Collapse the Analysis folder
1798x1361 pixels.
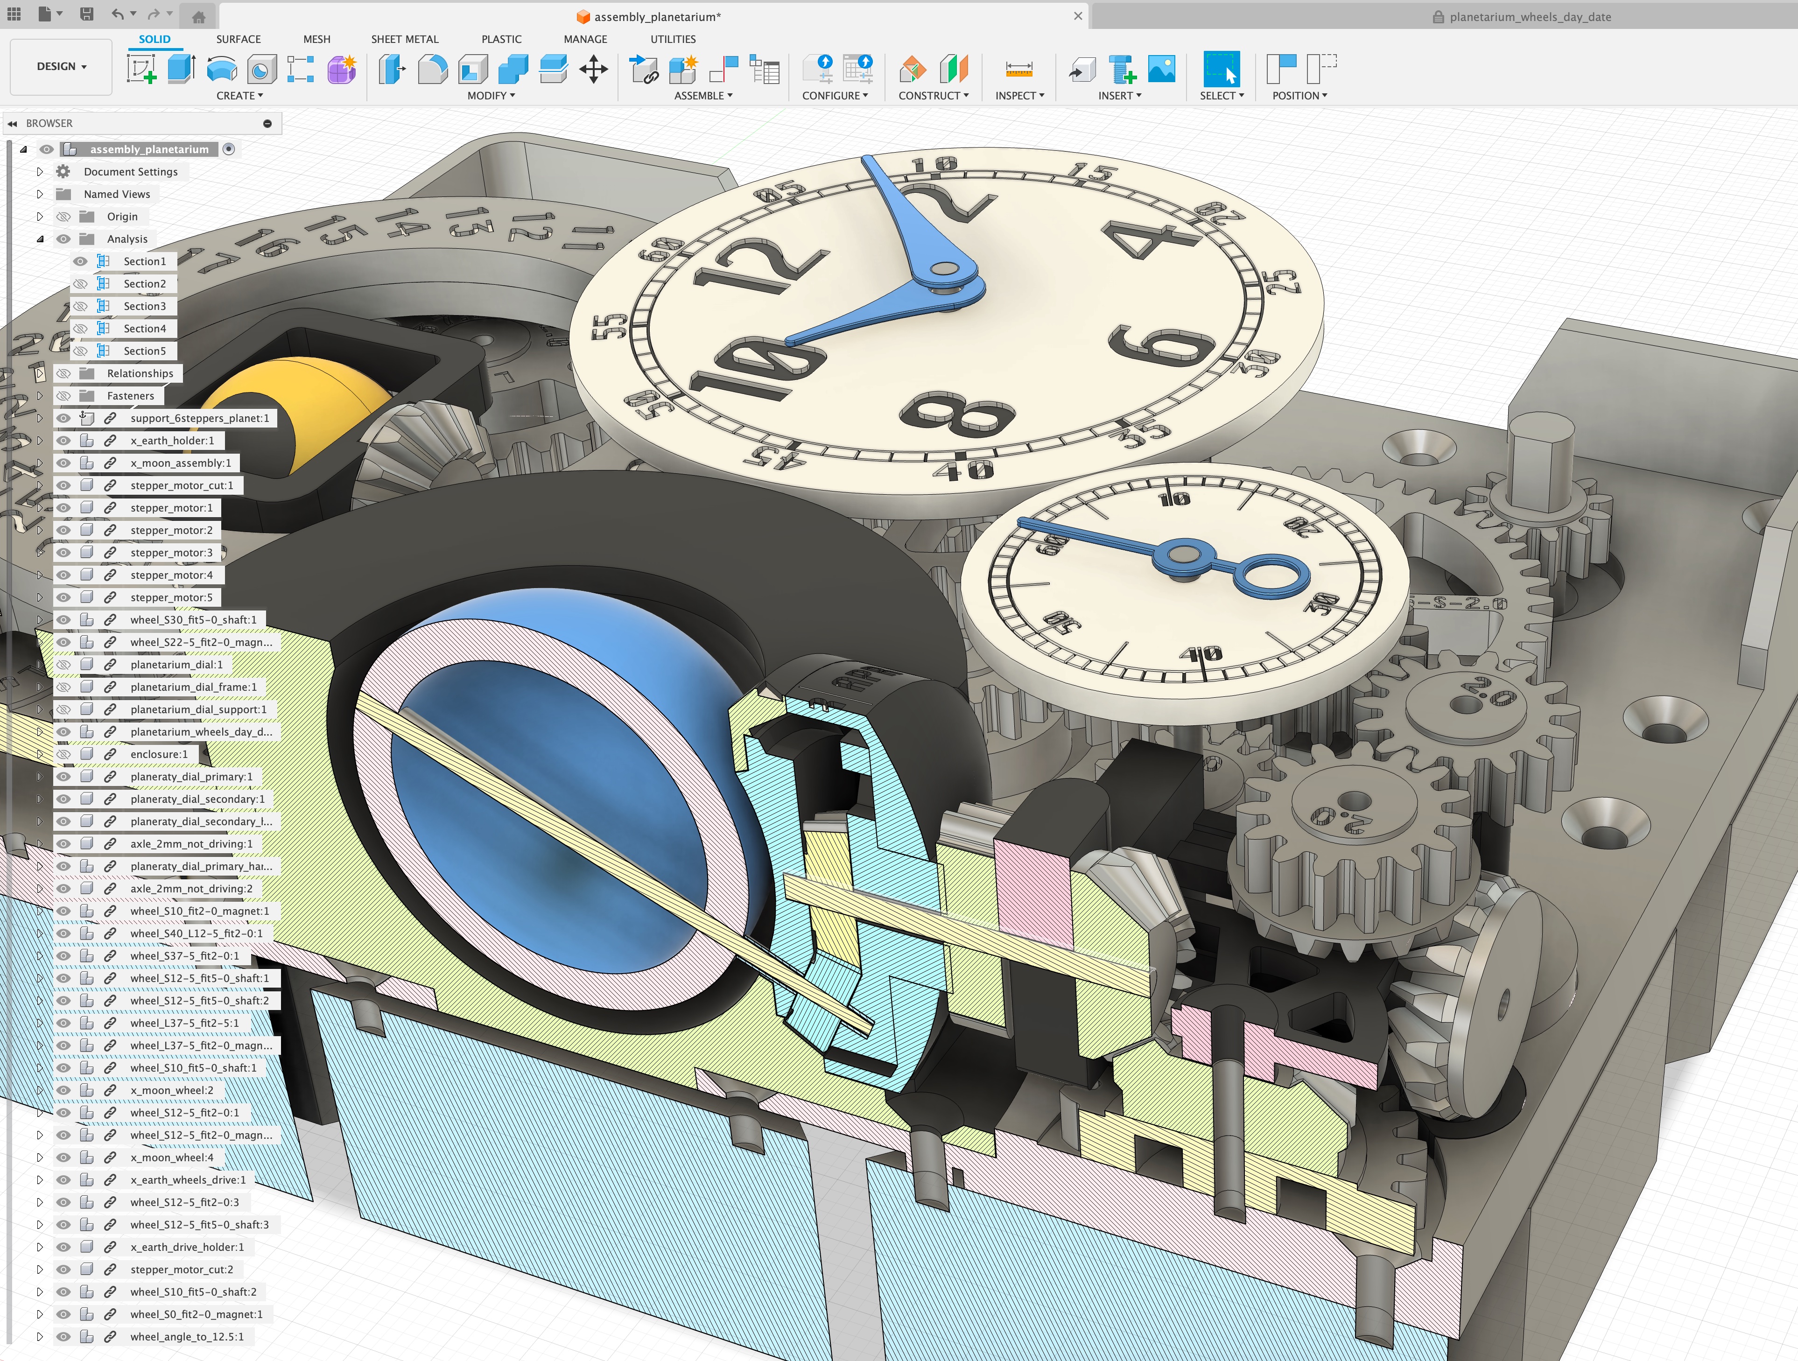tap(39, 239)
